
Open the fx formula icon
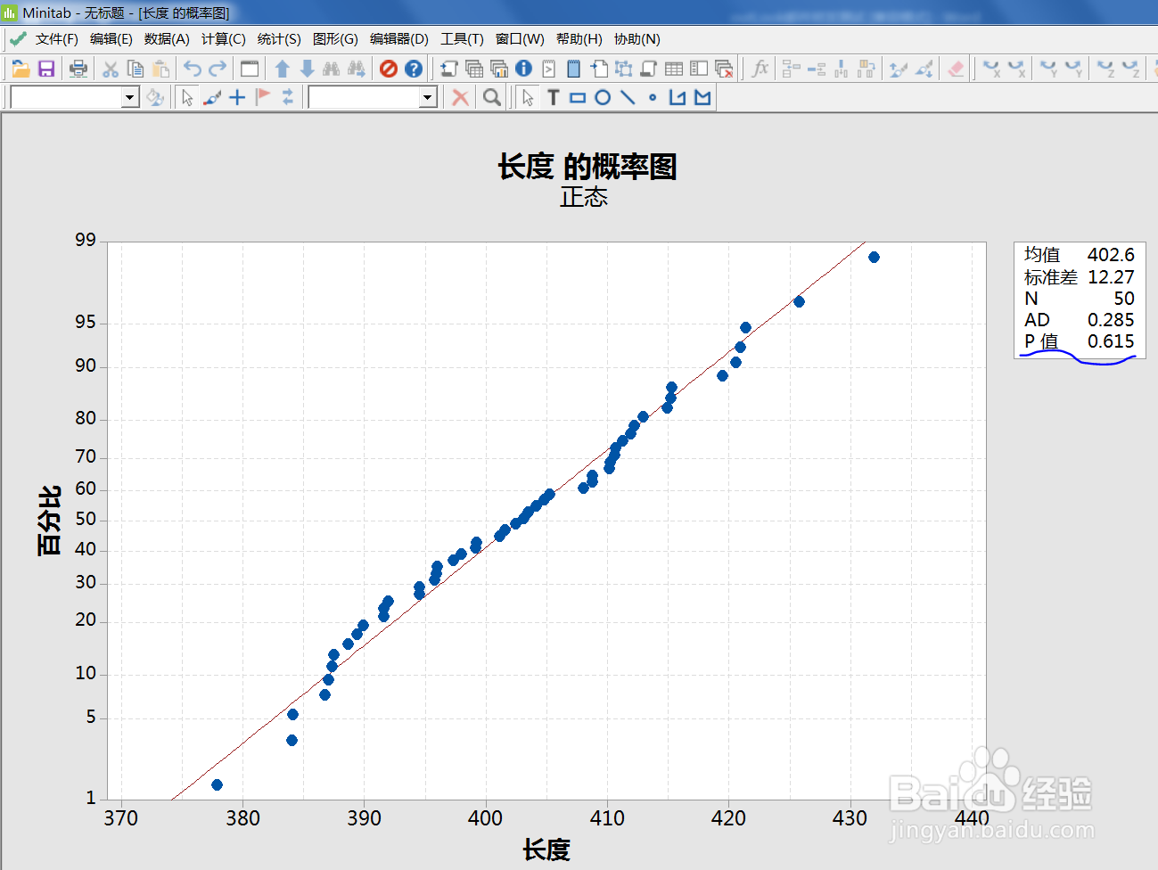760,69
